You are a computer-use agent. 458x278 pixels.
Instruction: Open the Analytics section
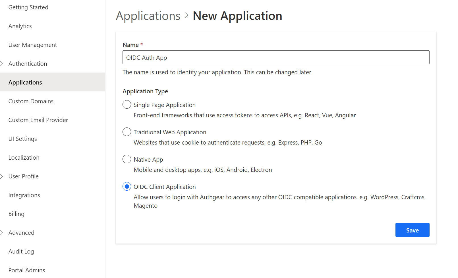click(20, 26)
